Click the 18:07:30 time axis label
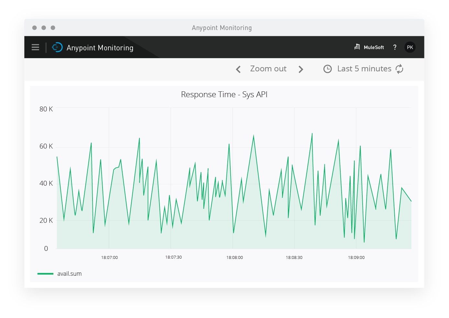 point(173,257)
